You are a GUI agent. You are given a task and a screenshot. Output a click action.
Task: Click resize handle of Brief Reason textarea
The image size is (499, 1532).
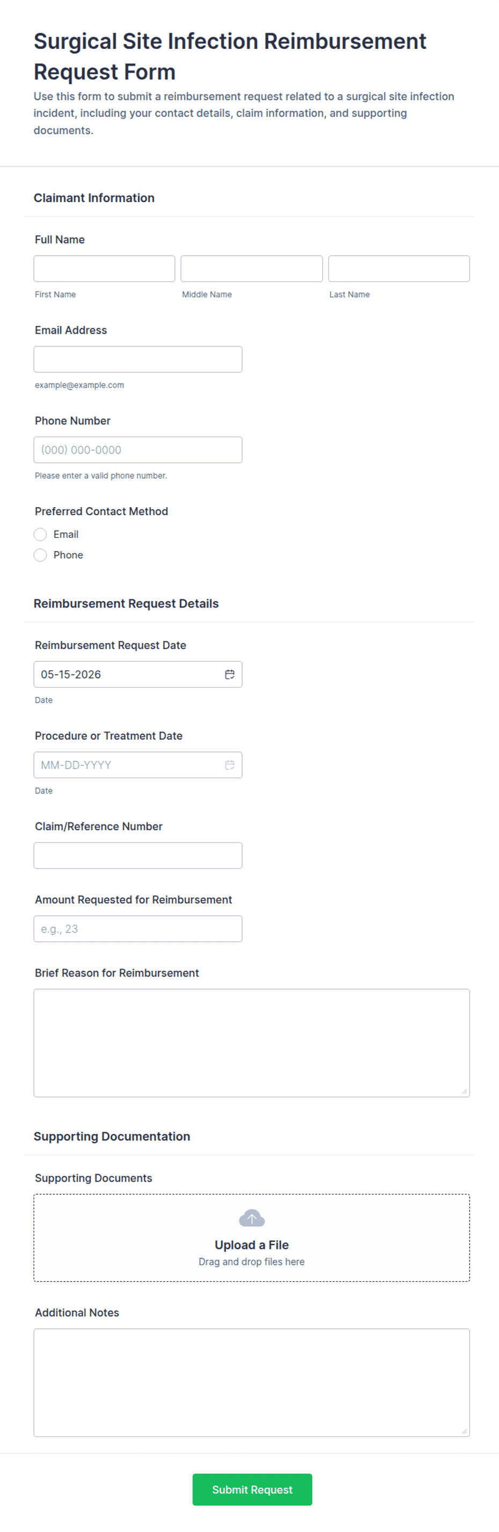pyautogui.click(x=464, y=1092)
